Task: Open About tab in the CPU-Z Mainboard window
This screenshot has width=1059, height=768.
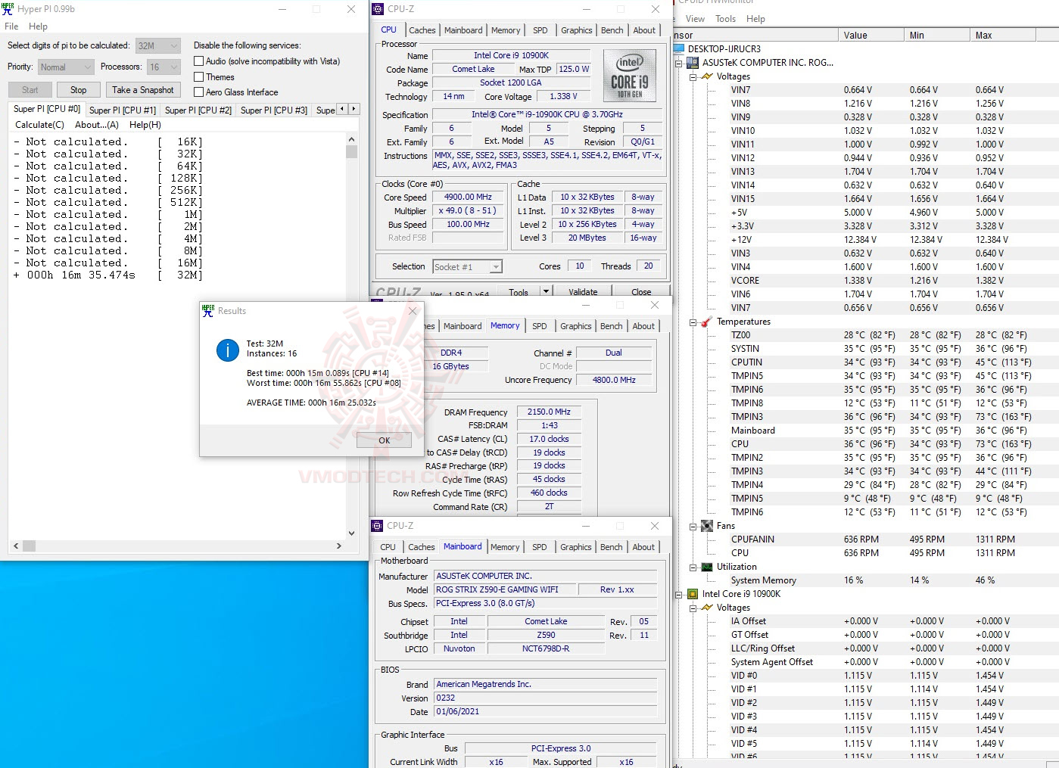Action: [643, 547]
